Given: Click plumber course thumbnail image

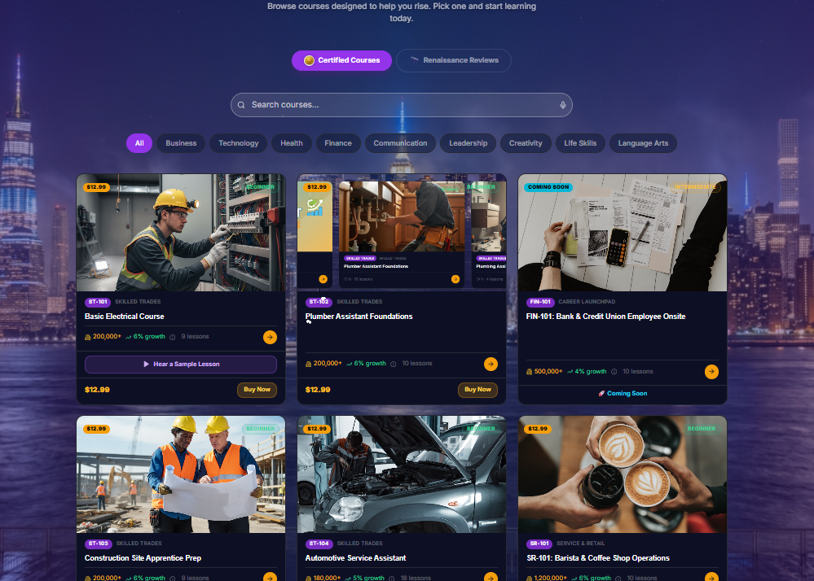Looking at the screenshot, I should click(401, 233).
